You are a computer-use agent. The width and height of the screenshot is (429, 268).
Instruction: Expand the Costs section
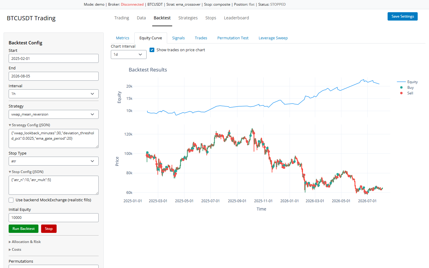click(x=15, y=250)
